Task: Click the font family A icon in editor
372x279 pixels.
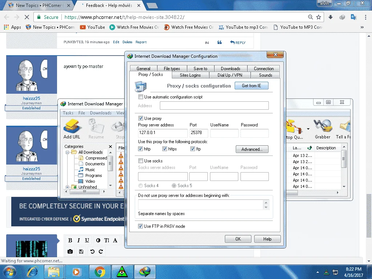Action: click(x=115, y=240)
